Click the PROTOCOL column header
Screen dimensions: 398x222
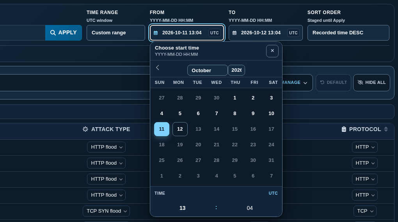click(365, 129)
